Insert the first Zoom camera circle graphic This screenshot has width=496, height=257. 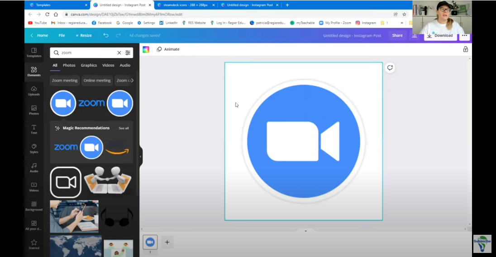click(63, 103)
